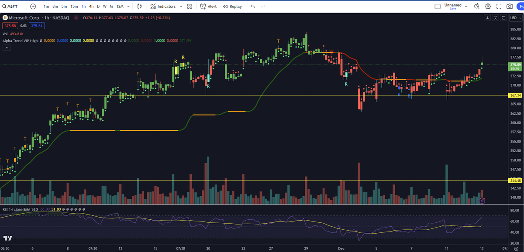524x252 pixels.
Task: Click the blue 375.61 buy button
Action: coord(37,26)
